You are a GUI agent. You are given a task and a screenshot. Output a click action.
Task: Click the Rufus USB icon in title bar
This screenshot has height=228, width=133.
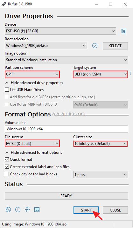pos(3,4)
